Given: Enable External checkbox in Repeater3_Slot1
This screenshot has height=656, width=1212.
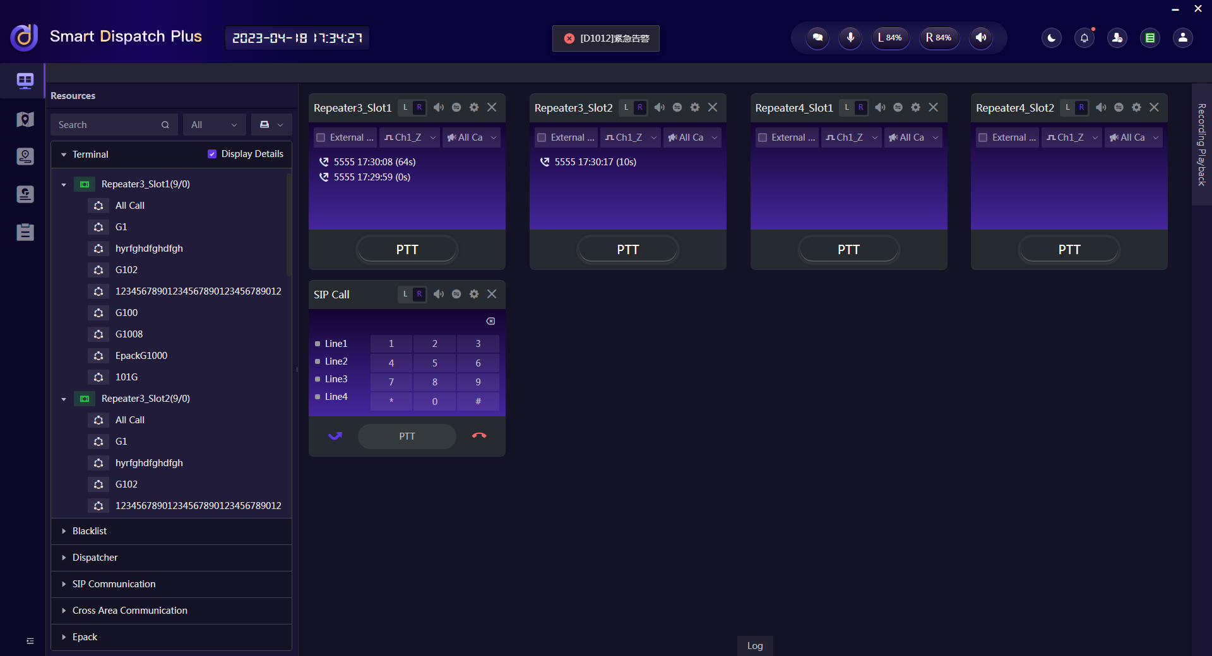Looking at the screenshot, I should [321, 138].
